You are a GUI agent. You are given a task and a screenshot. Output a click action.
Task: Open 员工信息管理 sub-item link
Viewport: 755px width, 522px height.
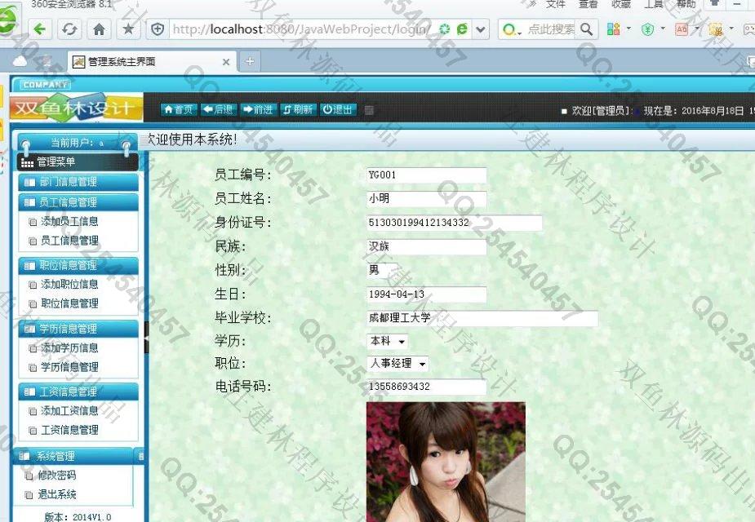coord(69,241)
